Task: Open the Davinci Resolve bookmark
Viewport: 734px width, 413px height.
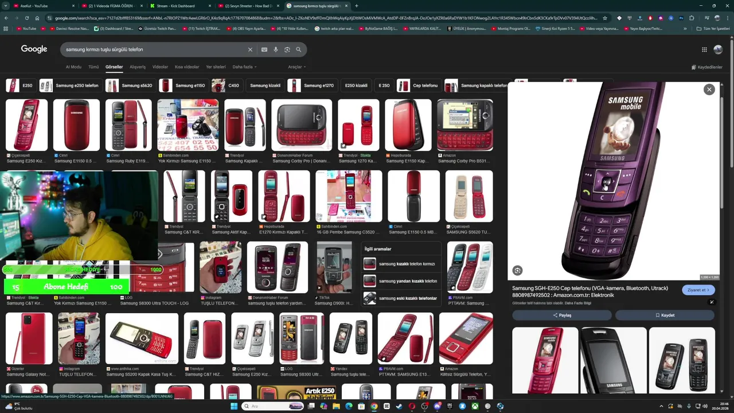Action: 69,28
